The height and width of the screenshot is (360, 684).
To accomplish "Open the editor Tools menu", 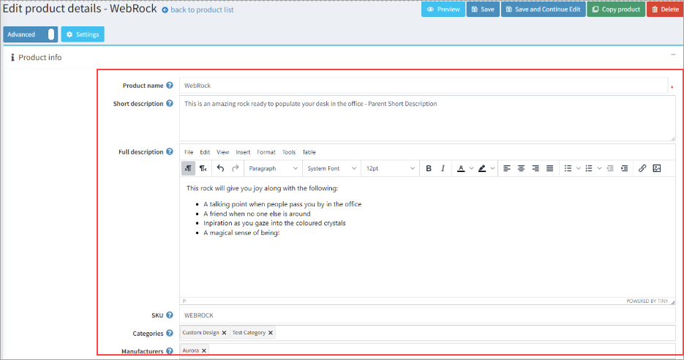I will point(289,152).
